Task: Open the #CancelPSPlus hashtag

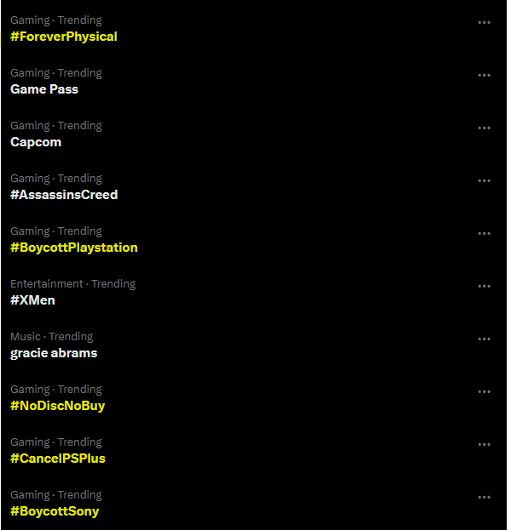Action: (x=58, y=459)
